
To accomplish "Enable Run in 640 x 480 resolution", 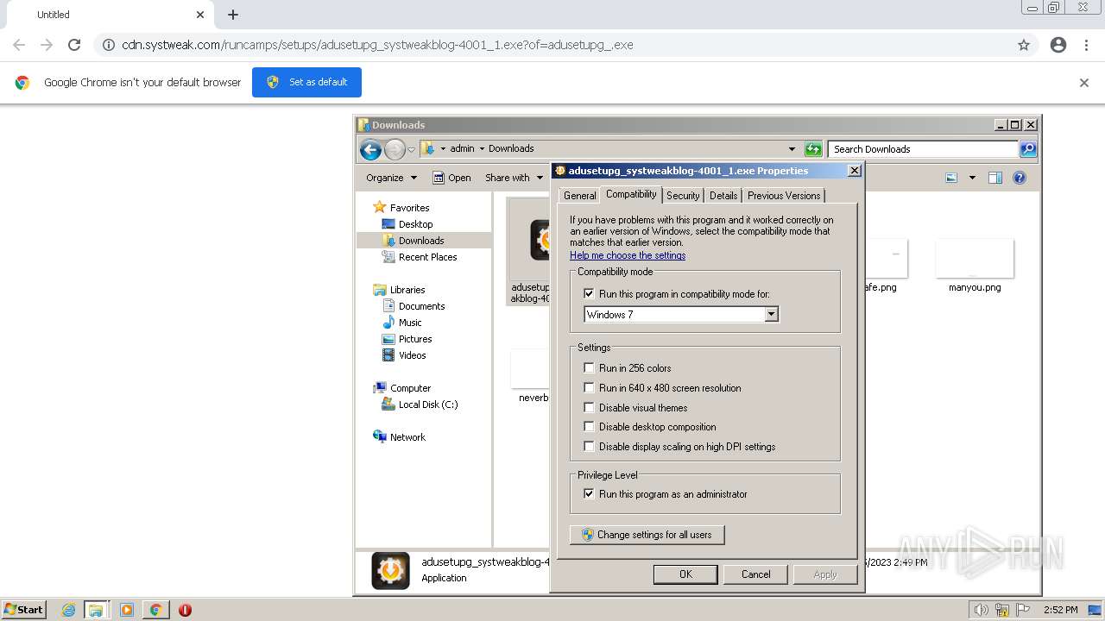I will [x=590, y=388].
